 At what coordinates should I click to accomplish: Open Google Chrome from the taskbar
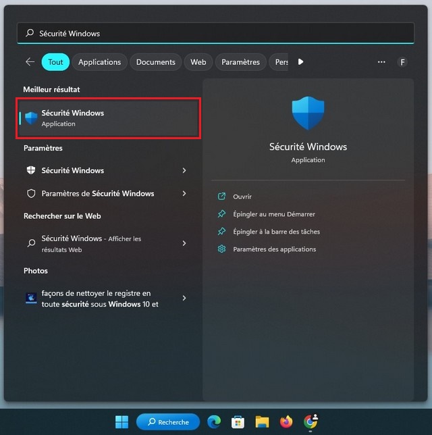click(x=310, y=422)
